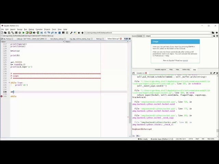This screenshot has height=164, width=219.
Task: Open console pane options menu
Action: point(217,73)
